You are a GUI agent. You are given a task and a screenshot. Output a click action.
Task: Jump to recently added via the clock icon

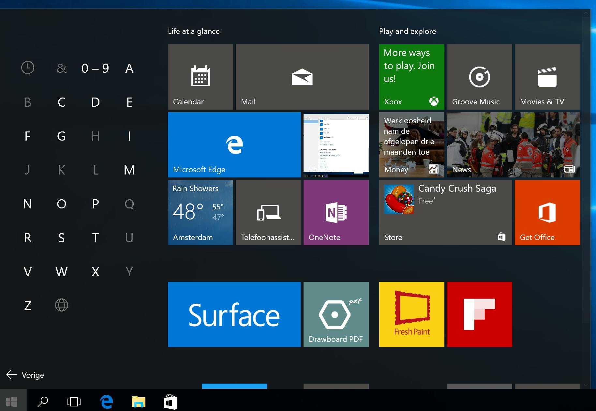pos(28,68)
